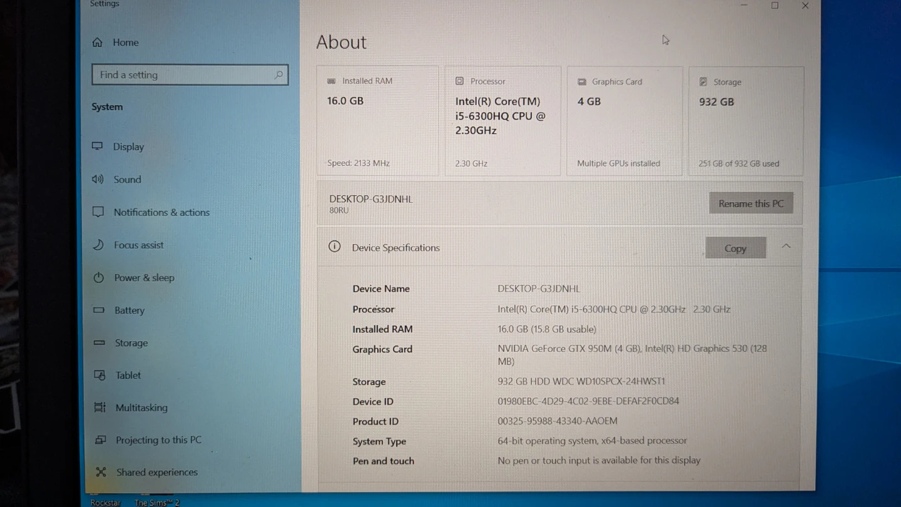
Task: Collapse the Device Specifications section
Action: tap(786, 247)
